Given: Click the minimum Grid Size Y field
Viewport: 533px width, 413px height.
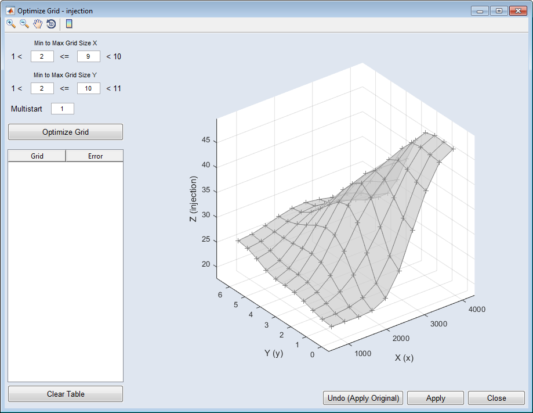Looking at the screenshot, I should pyautogui.click(x=42, y=88).
